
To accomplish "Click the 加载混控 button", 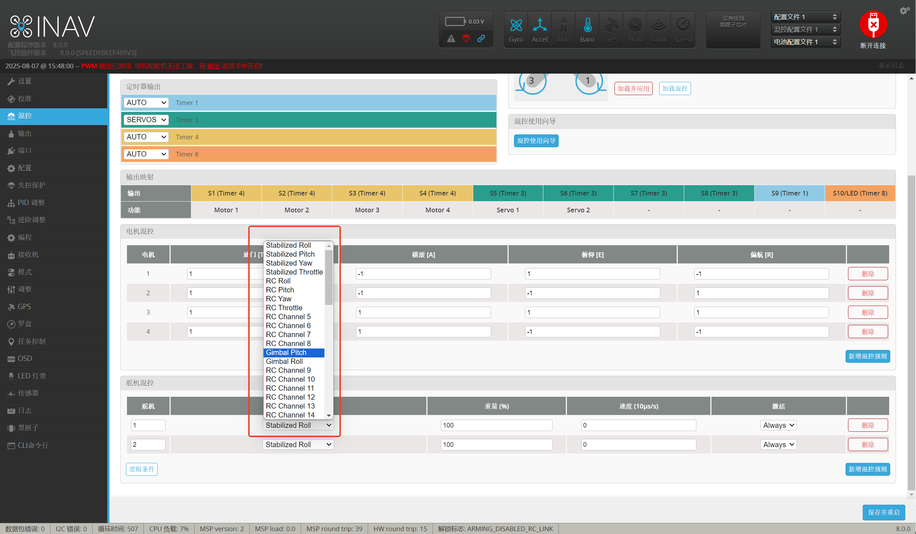I will click(x=675, y=89).
